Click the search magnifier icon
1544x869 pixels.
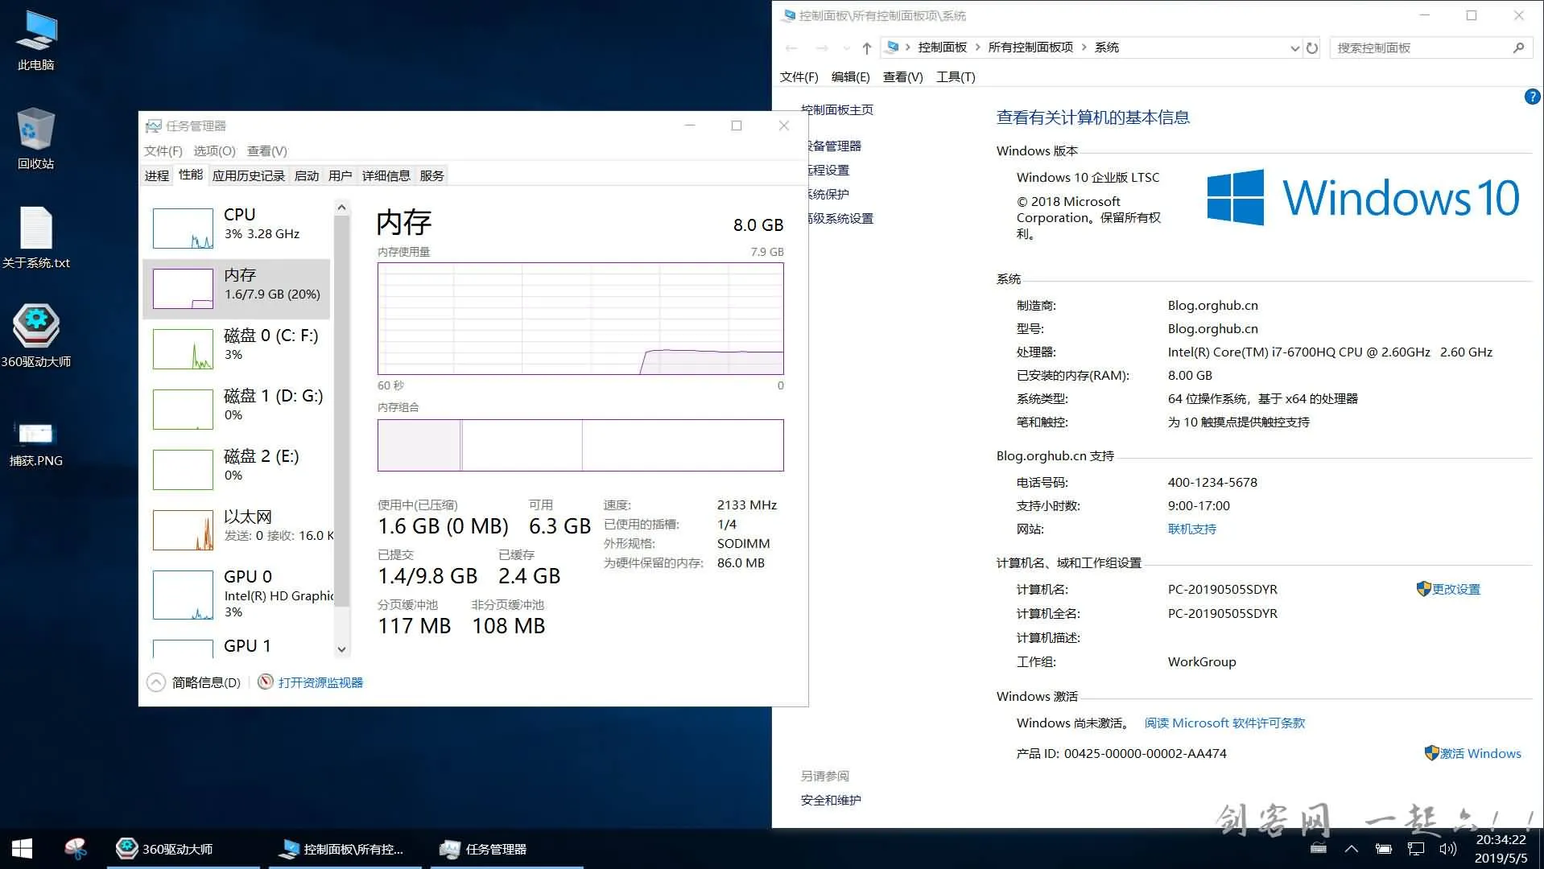[x=1518, y=48]
